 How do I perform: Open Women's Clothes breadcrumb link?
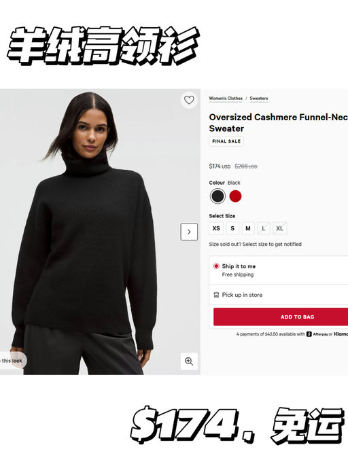(226, 99)
